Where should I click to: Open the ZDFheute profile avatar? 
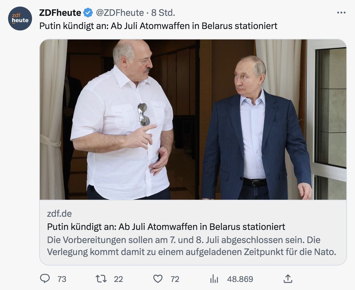20,19
